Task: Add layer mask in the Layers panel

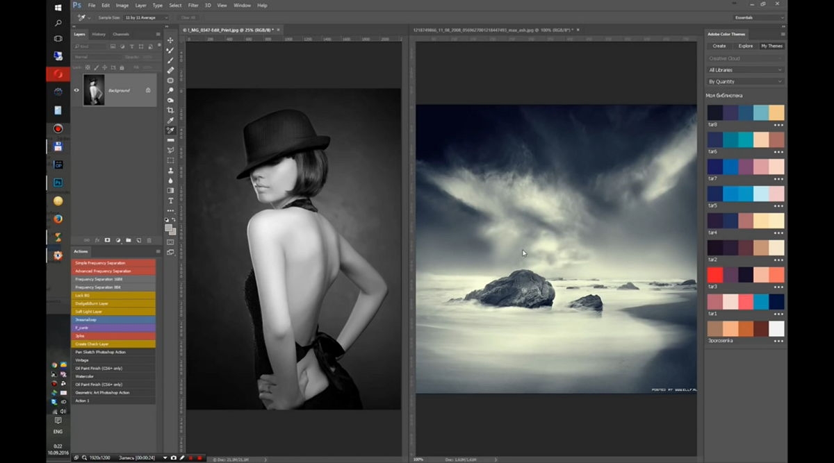Action: (108, 240)
